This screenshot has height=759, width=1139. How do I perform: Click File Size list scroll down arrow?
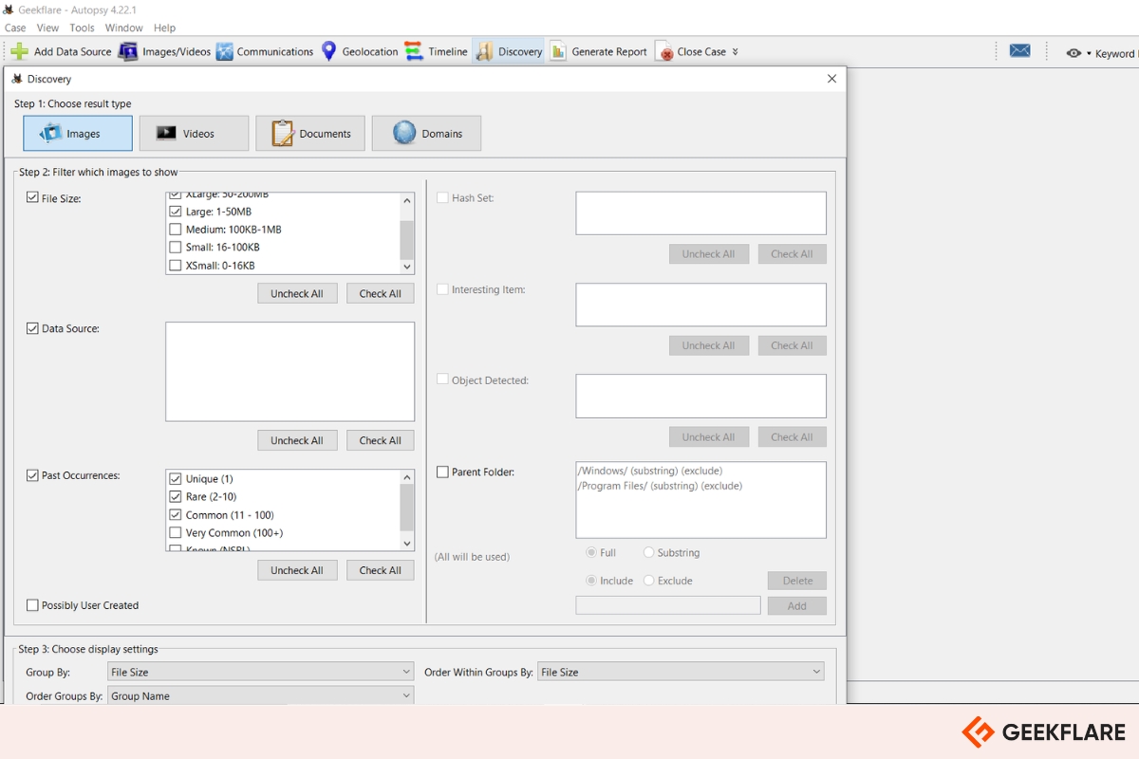pos(407,268)
